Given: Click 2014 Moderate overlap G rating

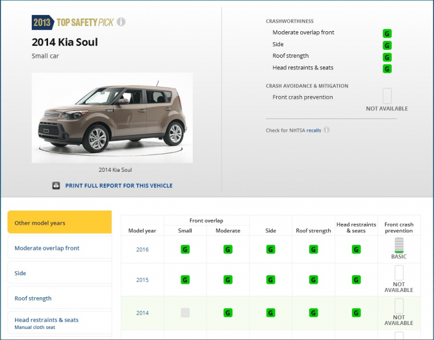Looking at the screenshot, I should point(228,313).
